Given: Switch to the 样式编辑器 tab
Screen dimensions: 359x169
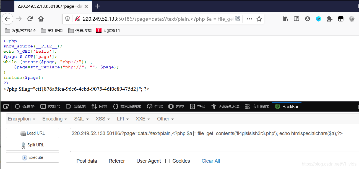Looking at the screenshot, I should [x=127, y=106].
